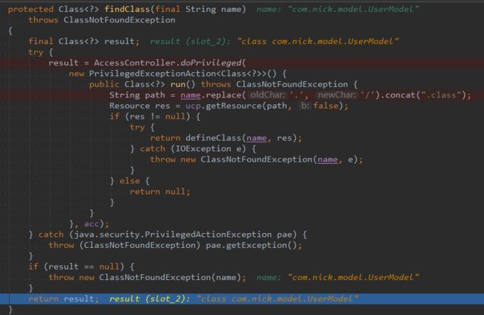Click the run() method name

[x=178, y=84]
